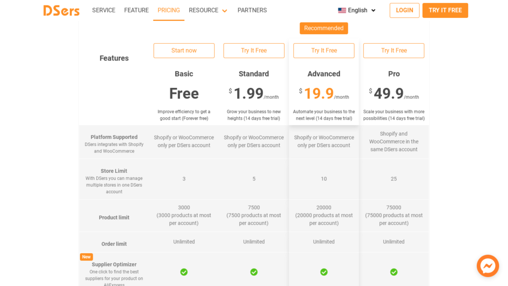Click Supplier Optimizer checkmark under Advanced
Viewport: 508px width, 286px height.
[x=323, y=272]
